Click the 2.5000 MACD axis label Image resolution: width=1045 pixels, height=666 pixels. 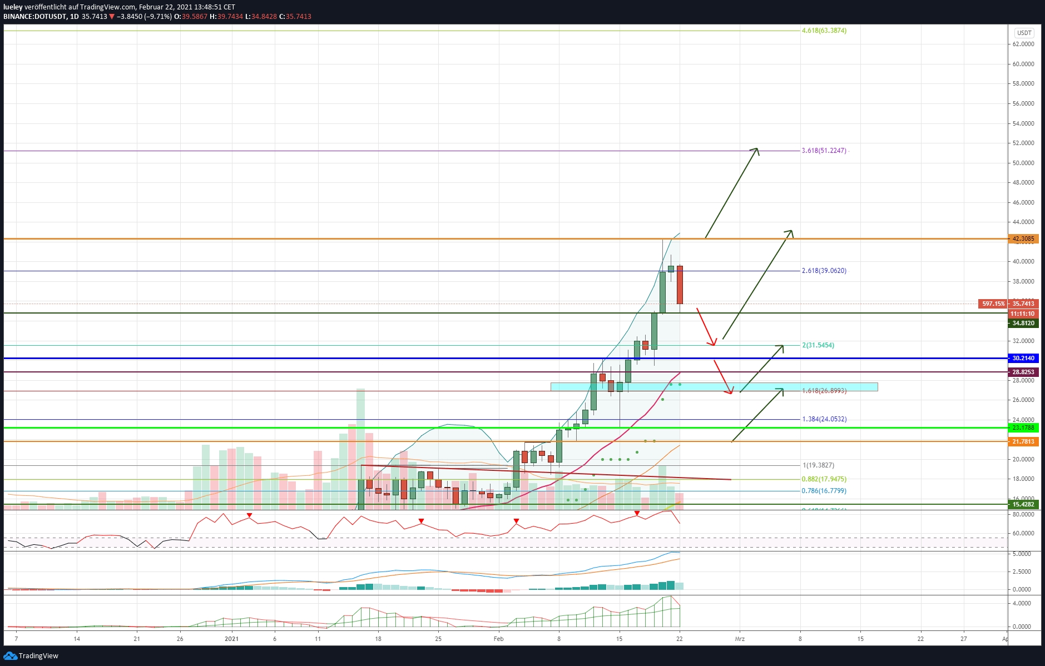pyautogui.click(x=1022, y=571)
